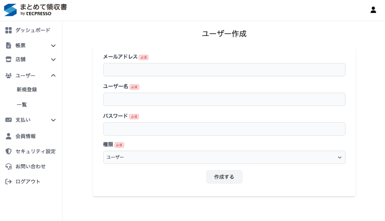Click the user profile icon in header

click(373, 10)
